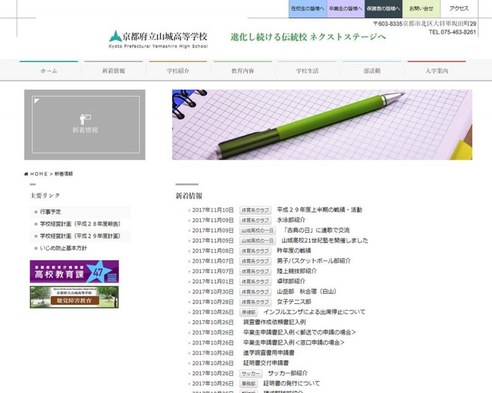
Task: Click the 在校生の皆様へ top button
Action: (x=307, y=9)
